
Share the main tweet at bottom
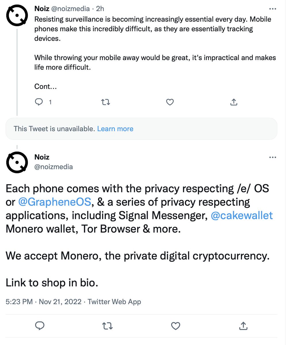243,326
